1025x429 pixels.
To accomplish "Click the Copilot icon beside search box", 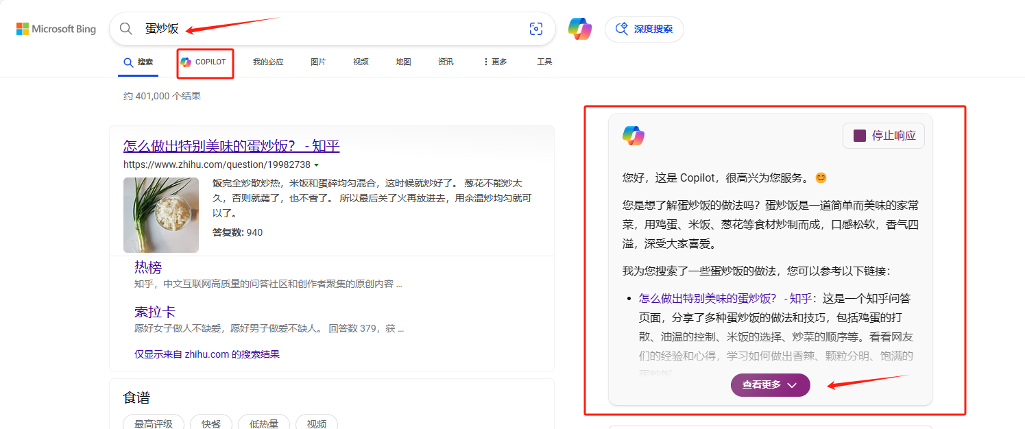I will [579, 29].
